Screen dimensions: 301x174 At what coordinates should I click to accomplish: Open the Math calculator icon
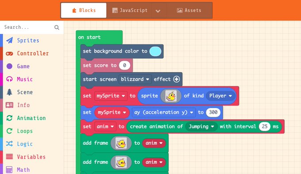[x=9, y=170]
